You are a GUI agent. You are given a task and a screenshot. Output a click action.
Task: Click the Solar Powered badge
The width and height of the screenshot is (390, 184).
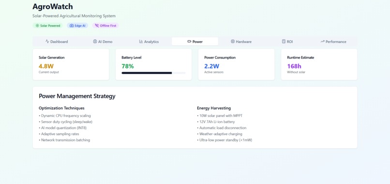point(47,26)
